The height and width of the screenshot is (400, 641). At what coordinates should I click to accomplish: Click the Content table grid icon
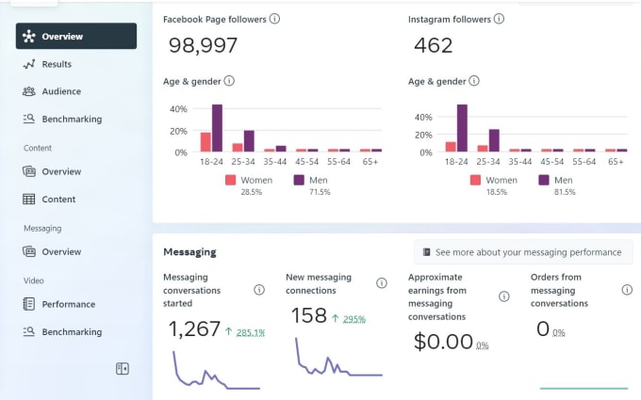tap(28, 200)
